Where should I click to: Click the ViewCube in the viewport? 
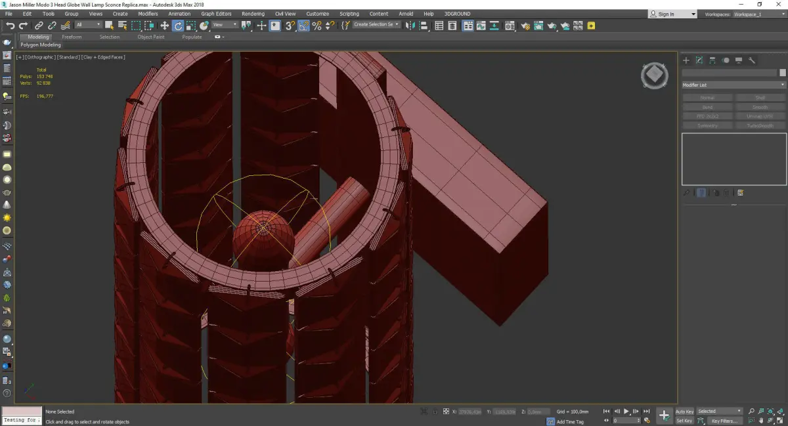(655, 75)
